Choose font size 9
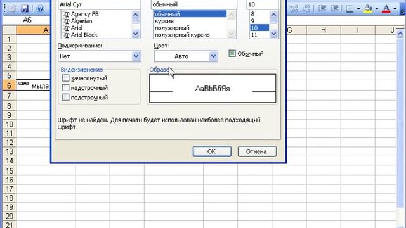The image size is (406, 228). pyautogui.click(x=252, y=21)
